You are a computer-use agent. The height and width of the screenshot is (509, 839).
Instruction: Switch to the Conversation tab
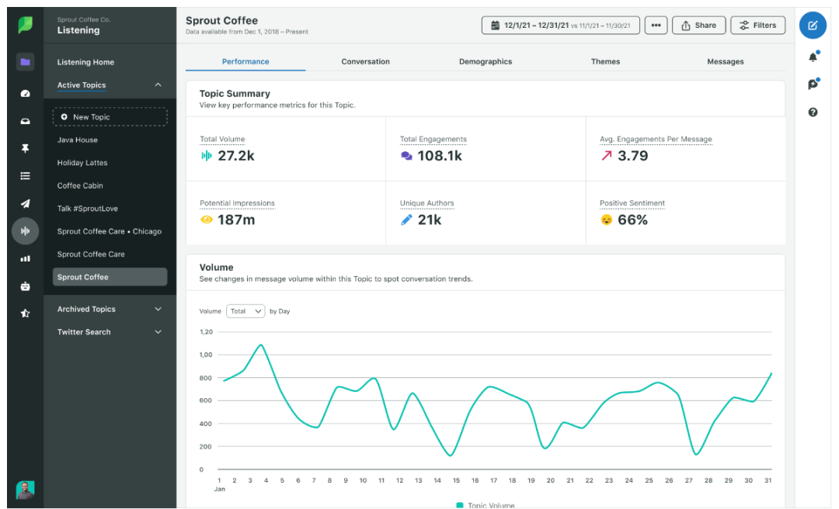(365, 61)
